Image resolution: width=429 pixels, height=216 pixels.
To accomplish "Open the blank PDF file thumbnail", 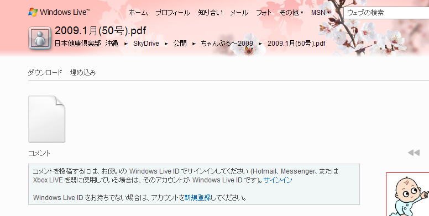I will click(47, 119).
